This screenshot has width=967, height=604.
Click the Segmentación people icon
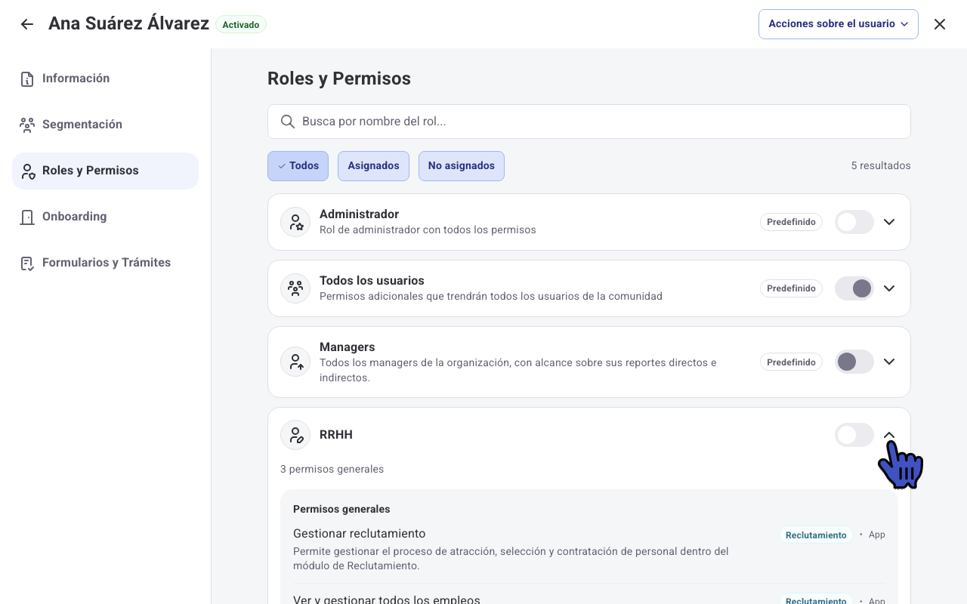point(27,125)
